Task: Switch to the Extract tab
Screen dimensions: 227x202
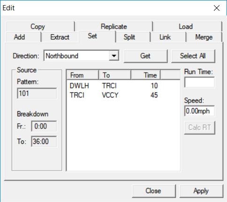Action: click(x=60, y=37)
